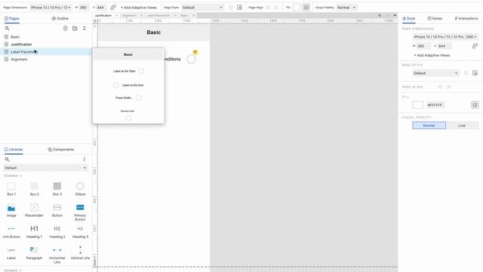Click Add Adaptive Views in top toolbar

[x=139, y=8]
